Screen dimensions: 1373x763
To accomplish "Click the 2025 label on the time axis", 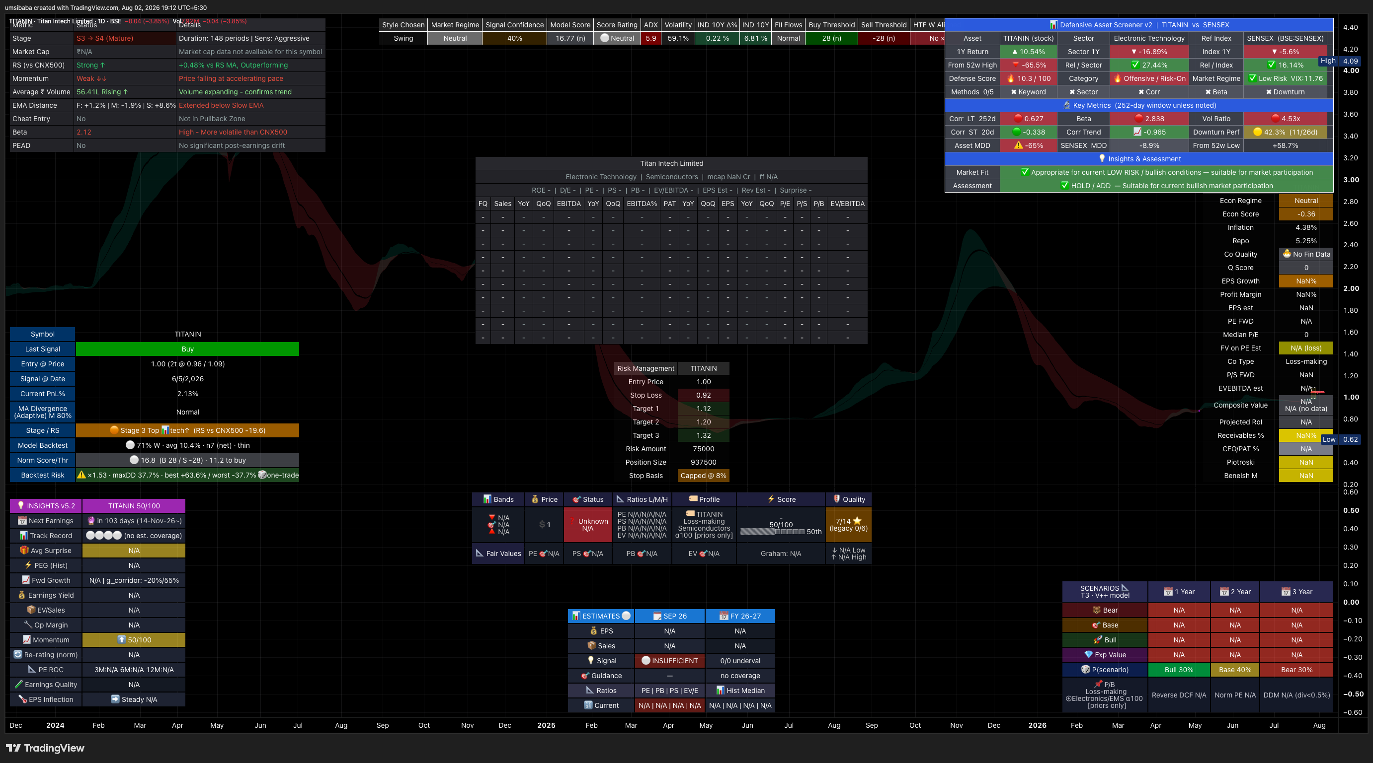I will (546, 725).
